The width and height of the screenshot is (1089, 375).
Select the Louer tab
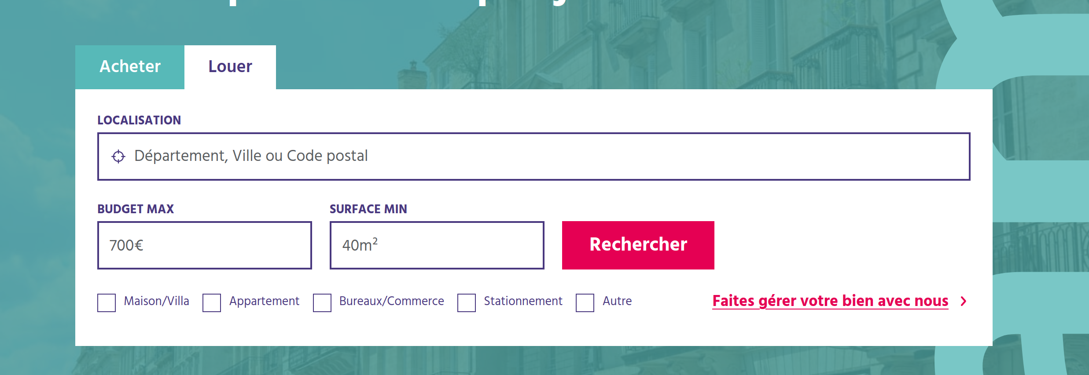(x=230, y=67)
